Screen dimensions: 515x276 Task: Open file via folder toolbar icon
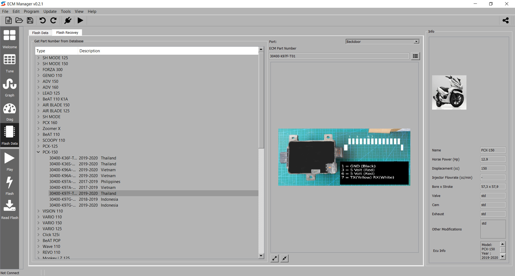pos(19,20)
